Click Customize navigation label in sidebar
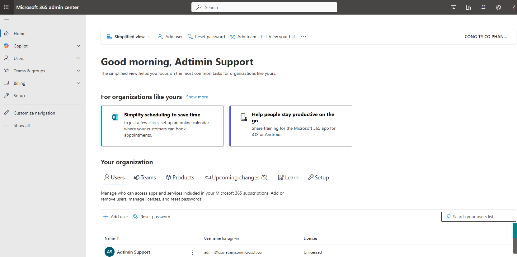 (34, 113)
